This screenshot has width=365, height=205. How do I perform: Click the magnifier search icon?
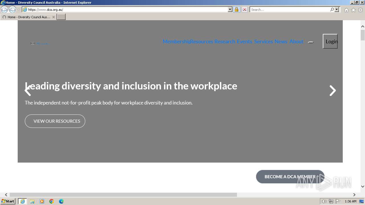(332, 9)
